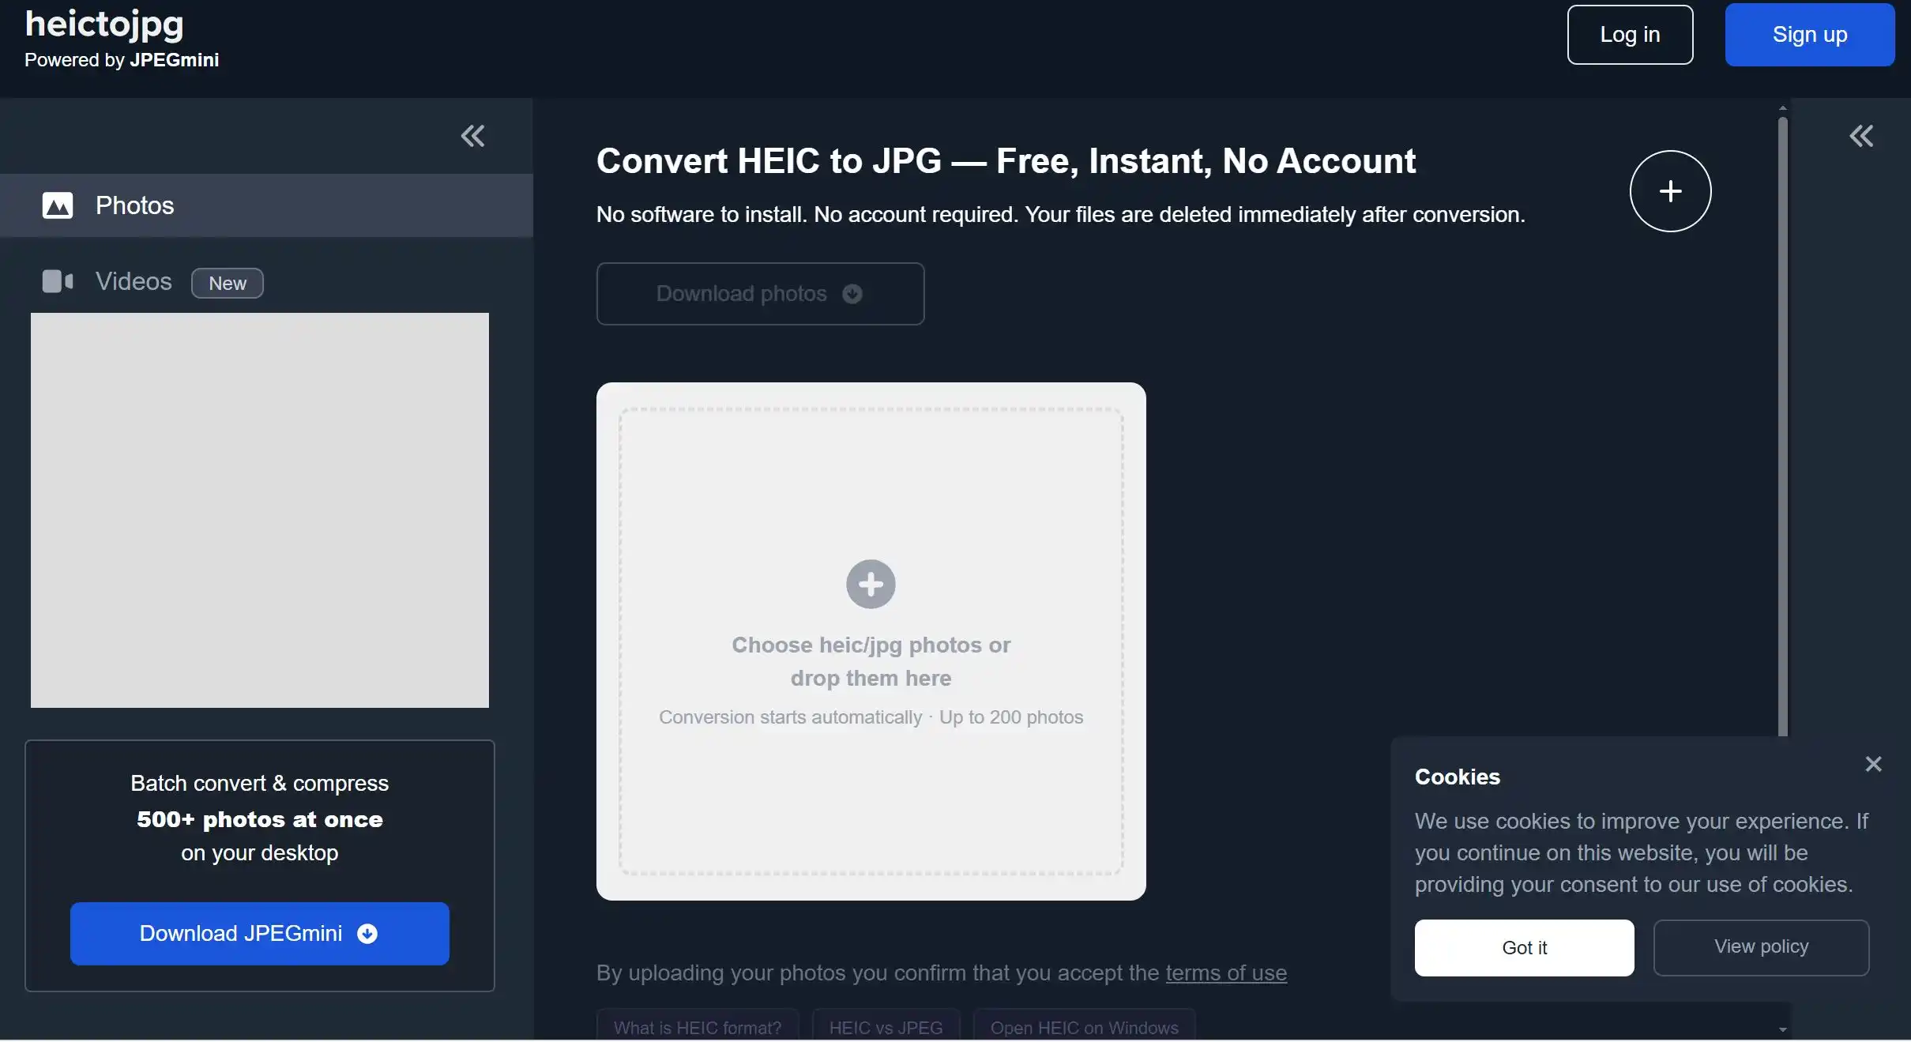Click the Convert HEIC to JPG heading

tap(1006, 161)
